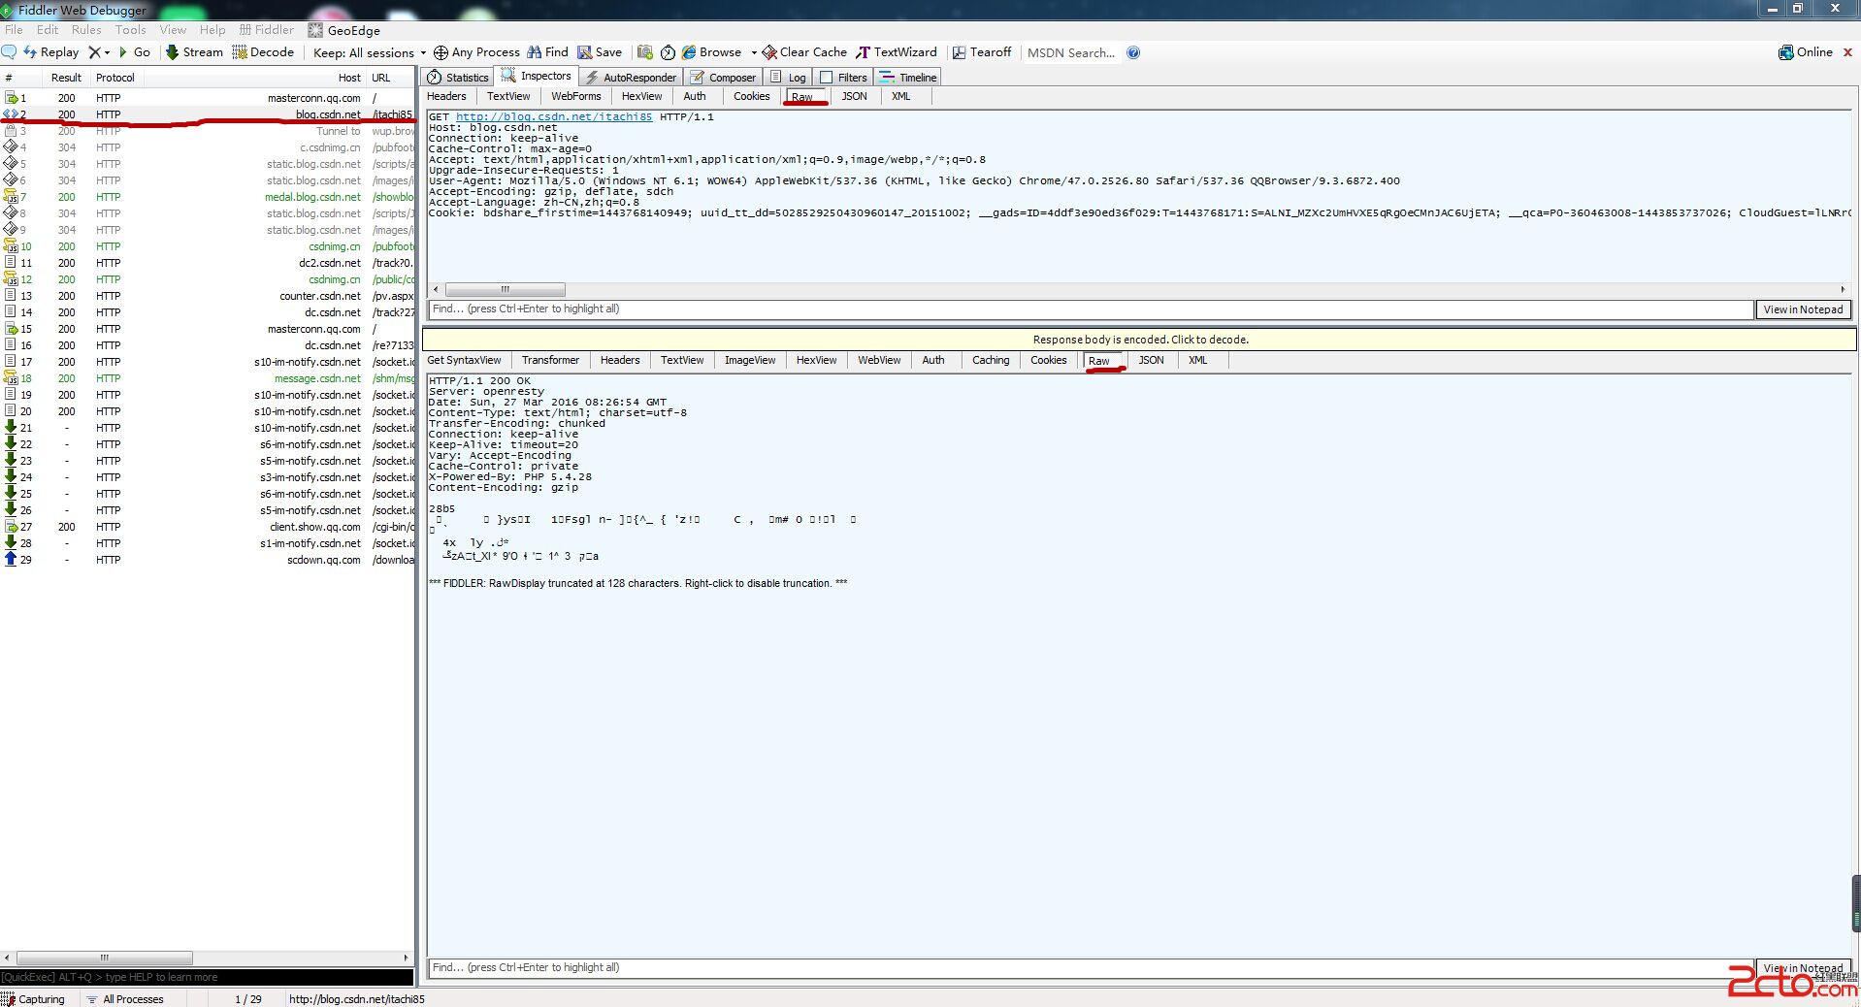Click the comment speech bubble toolbar icon
This screenshot has height=1007, width=1861.
pyautogui.click(x=10, y=52)
